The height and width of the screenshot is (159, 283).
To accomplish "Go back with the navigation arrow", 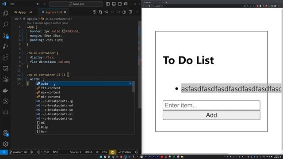I will (x=38, y=4).
